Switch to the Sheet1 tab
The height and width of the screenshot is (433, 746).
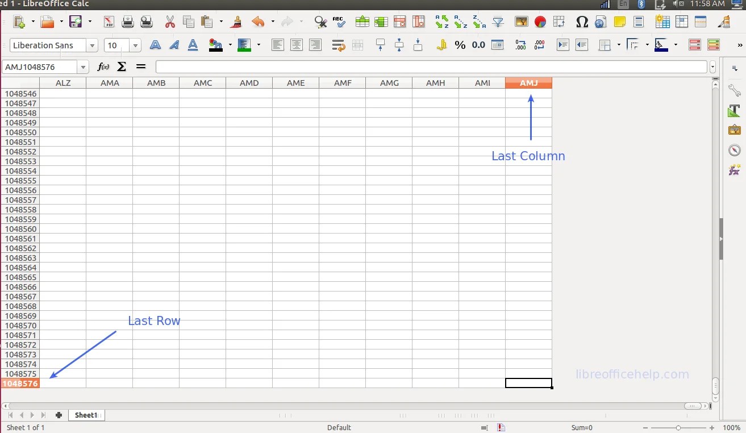(x=86, y=415)
